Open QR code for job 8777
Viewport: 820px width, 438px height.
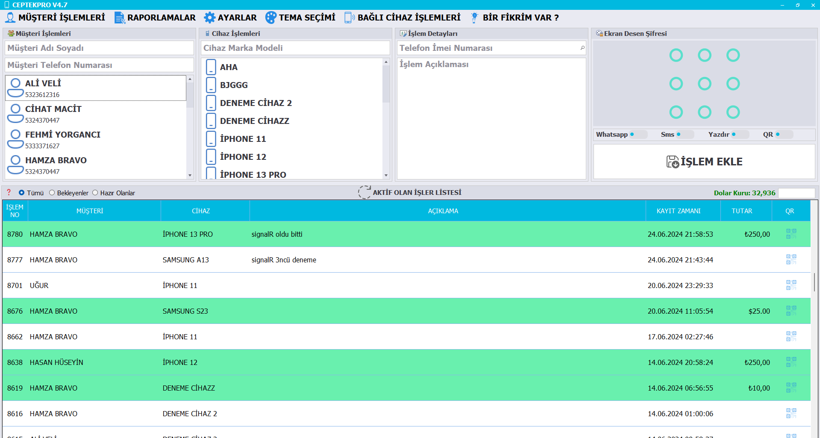click(x=791, y=259)
